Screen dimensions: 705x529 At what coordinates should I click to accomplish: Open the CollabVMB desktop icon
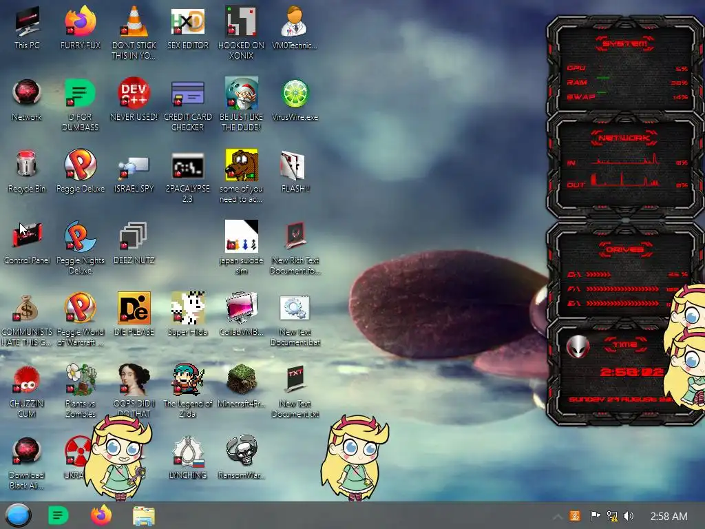coord(241,314)
